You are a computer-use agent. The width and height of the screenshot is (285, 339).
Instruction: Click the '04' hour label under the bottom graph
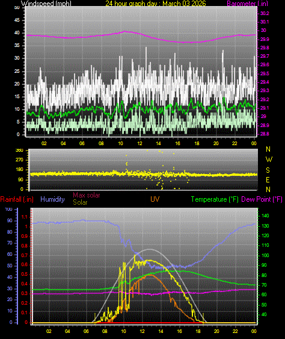(x=67, y=331)
